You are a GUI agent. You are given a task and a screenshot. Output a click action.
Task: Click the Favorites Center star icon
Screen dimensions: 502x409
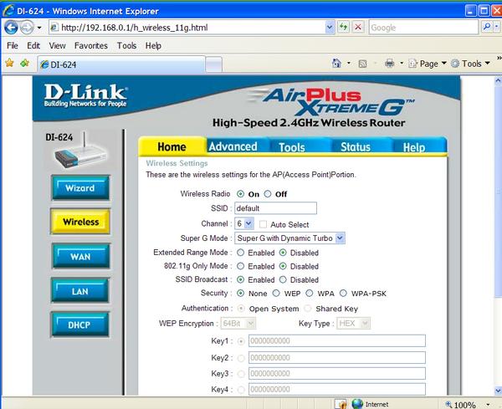tap(9, 63)
